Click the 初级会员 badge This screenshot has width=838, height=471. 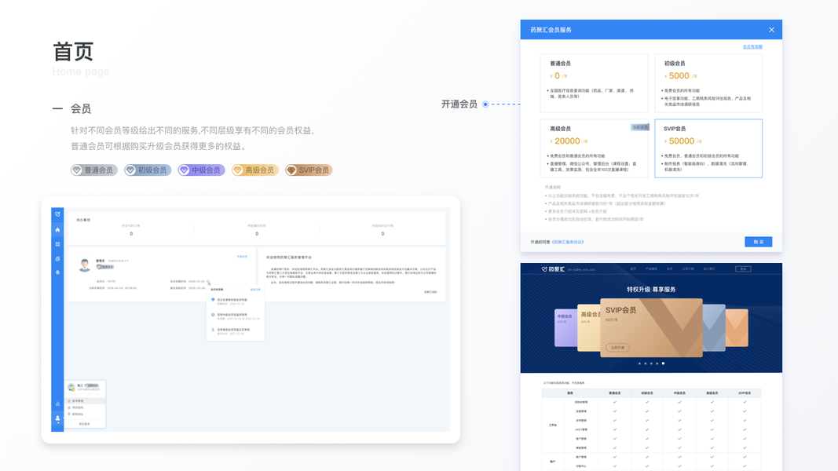148,170
